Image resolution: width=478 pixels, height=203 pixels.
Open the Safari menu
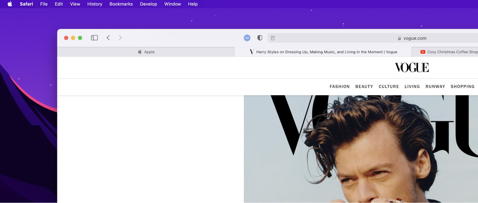[26, 4]
